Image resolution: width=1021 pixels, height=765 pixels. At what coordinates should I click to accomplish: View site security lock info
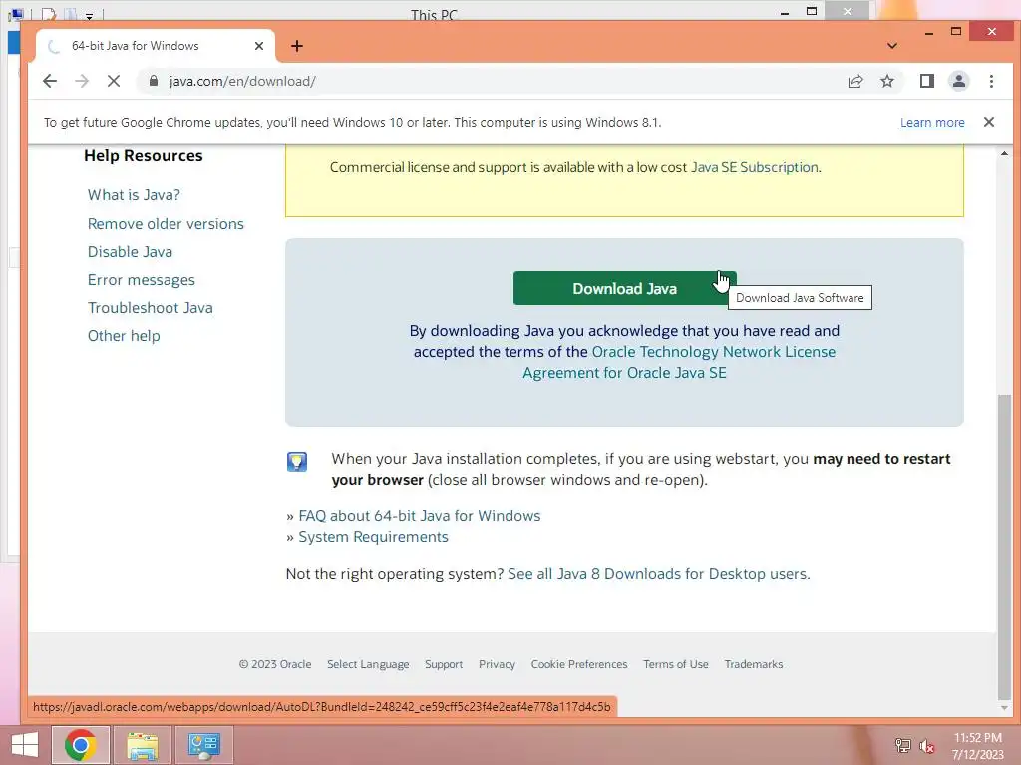(x=153, y=81)
